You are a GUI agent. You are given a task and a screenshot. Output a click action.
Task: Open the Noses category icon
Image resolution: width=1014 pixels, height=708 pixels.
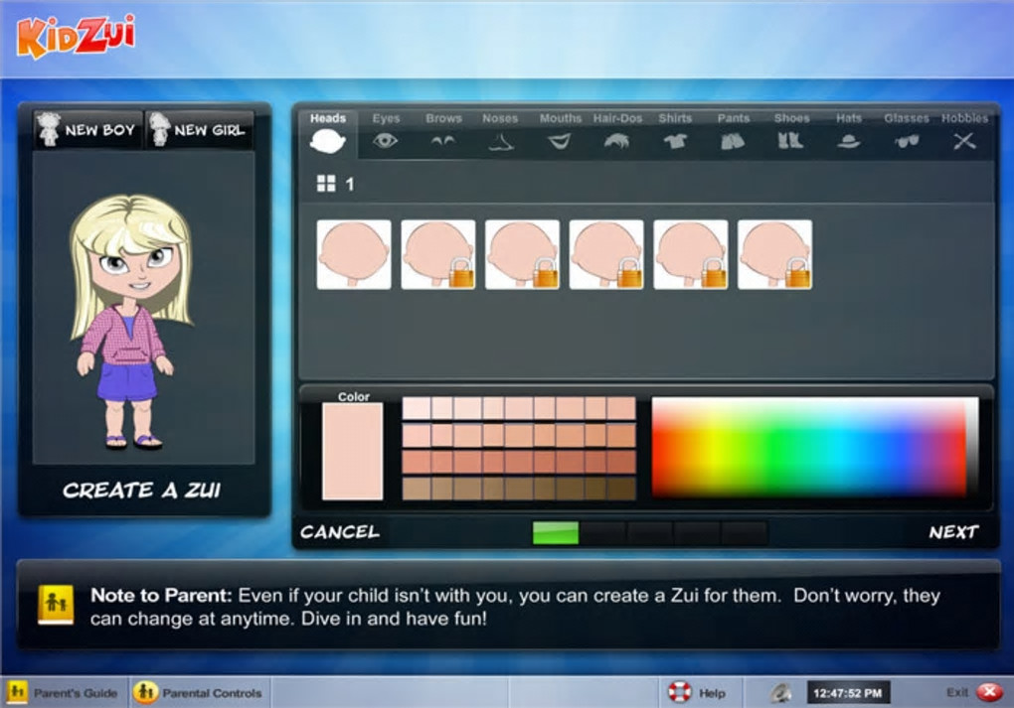[x=500, y=141]
